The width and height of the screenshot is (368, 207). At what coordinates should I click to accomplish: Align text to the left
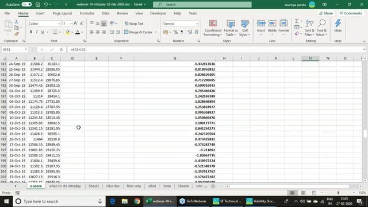[x=92, y=32]
